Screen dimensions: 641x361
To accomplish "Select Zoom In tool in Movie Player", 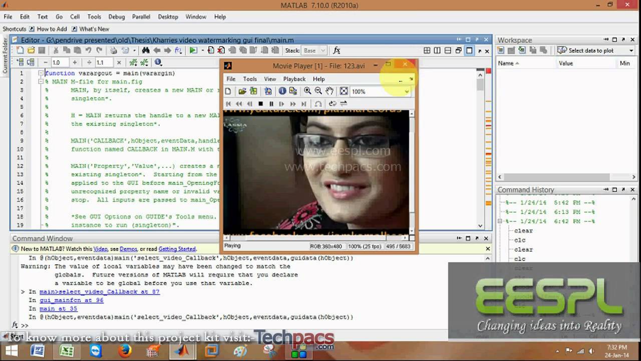I will click(307, 91).
